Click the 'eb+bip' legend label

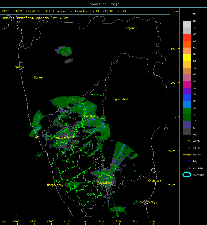pyautogui.click(x=198, y=168)
